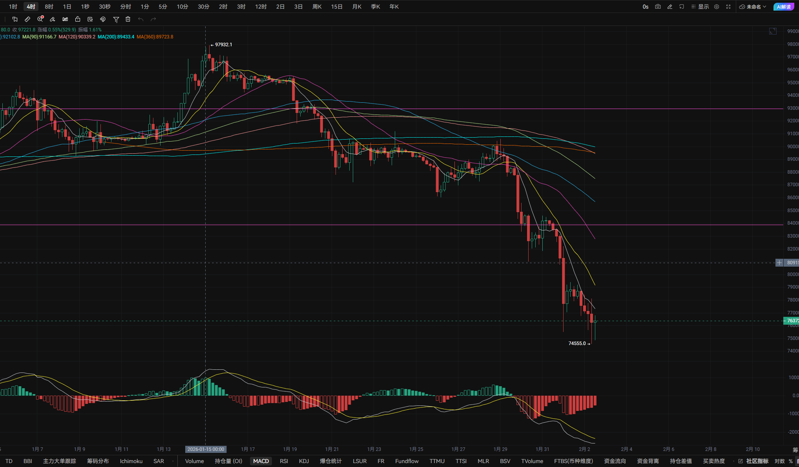Toggle percentage scale % button
Viewport: 799px width, 467px height.
(x=791, y=461)
